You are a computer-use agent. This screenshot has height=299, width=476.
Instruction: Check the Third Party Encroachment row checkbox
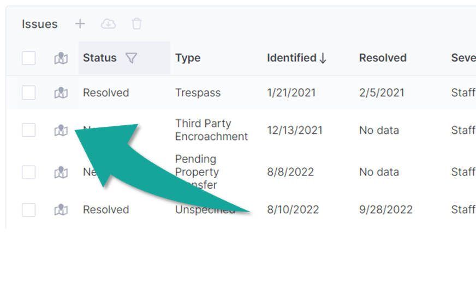coord(29,130)
